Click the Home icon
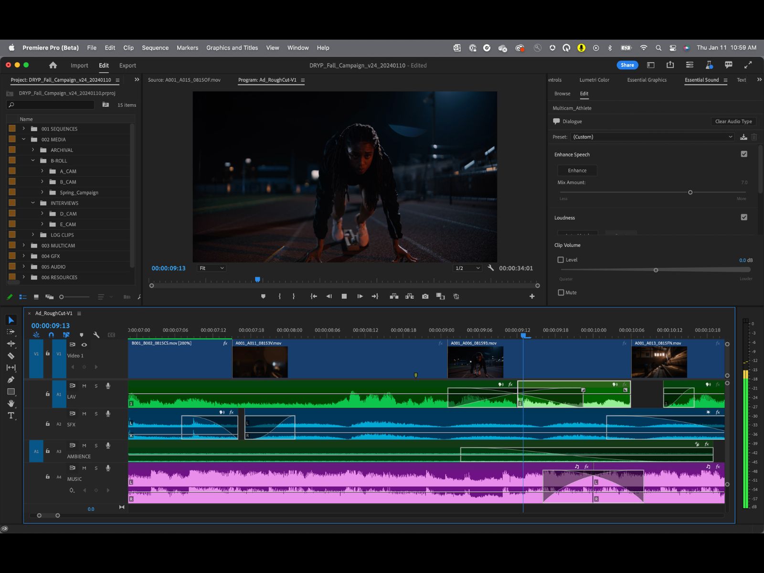Screen dimensions: 764x573 pyautogui.click(x=53, y=65)
